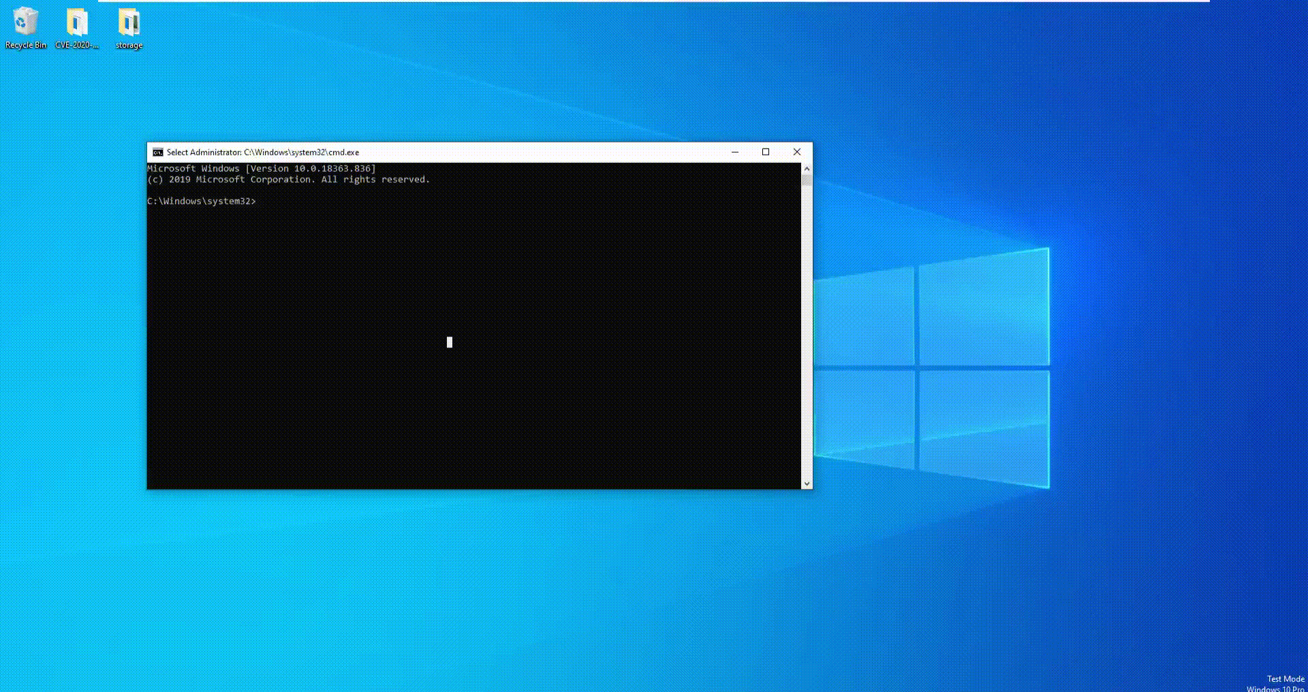Click the cmd.exe title bar text
1308x692 pixels.
click(x=263, y=153)
